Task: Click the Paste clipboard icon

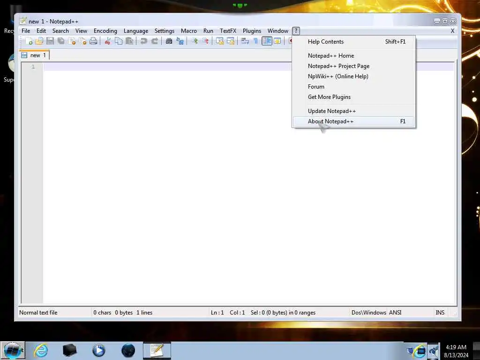Action: [x=129, y=41]
